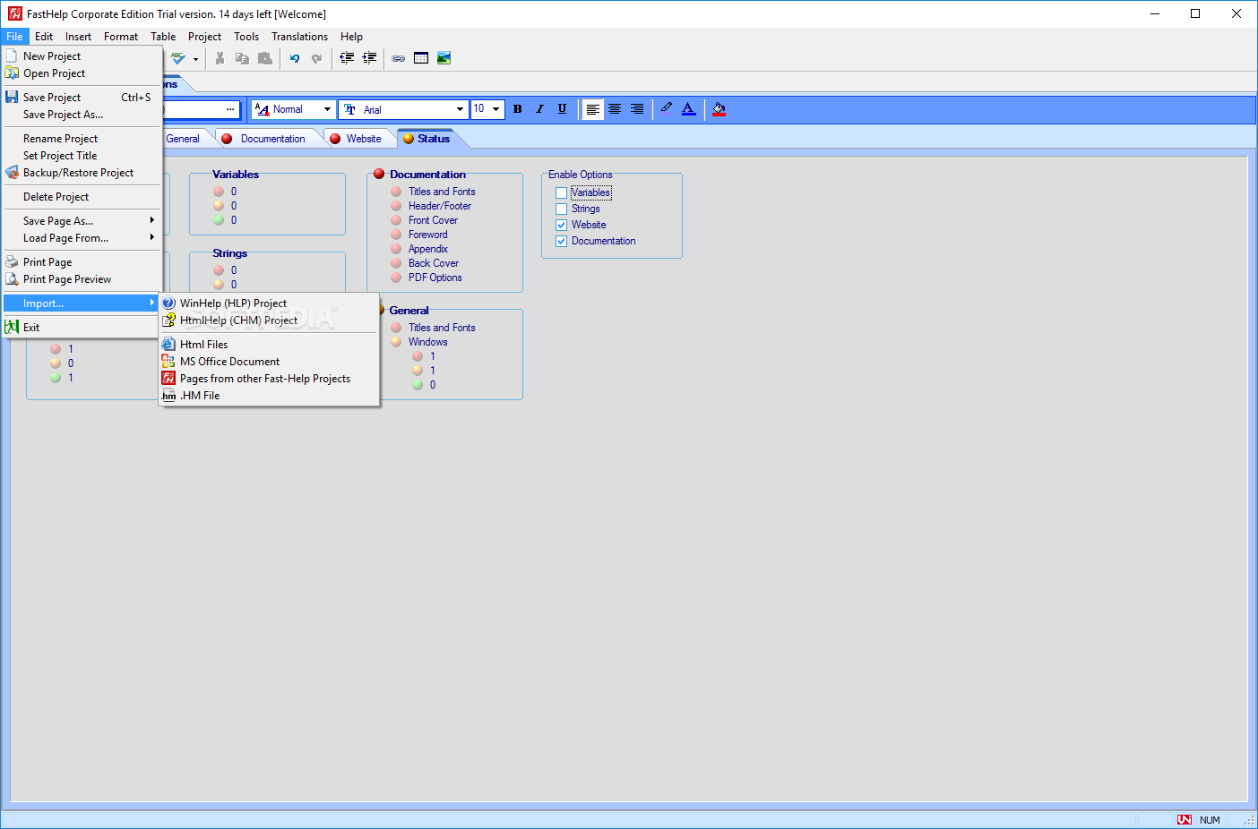
Task: Open the Tools menu
Action: click(x=246, y=37)
